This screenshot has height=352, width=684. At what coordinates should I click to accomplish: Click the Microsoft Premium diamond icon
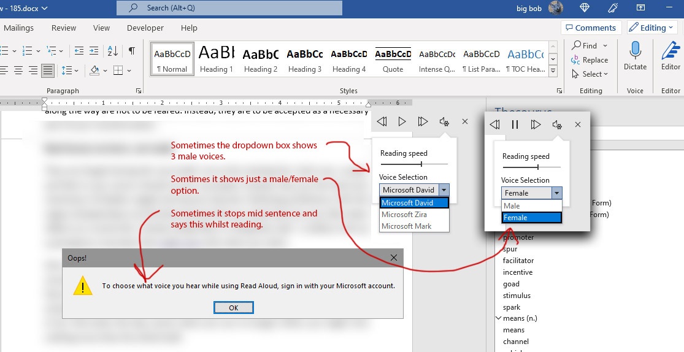tap(585, 8)
